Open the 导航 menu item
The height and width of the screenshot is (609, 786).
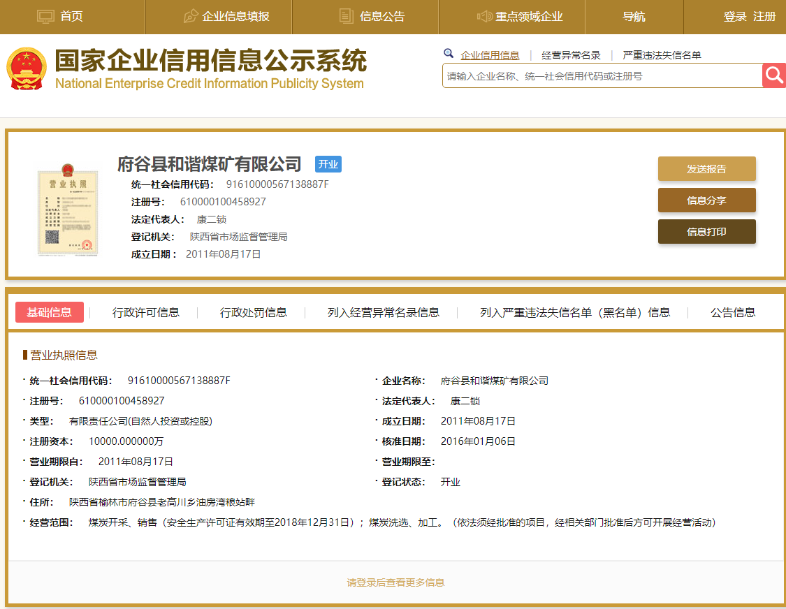[634, 17]
